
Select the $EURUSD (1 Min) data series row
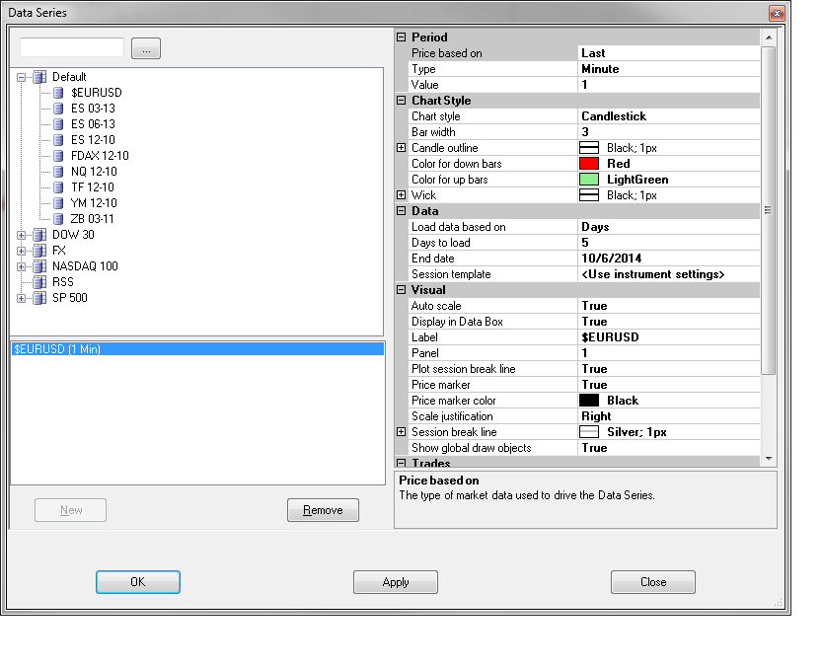click(x=198, y=349)
